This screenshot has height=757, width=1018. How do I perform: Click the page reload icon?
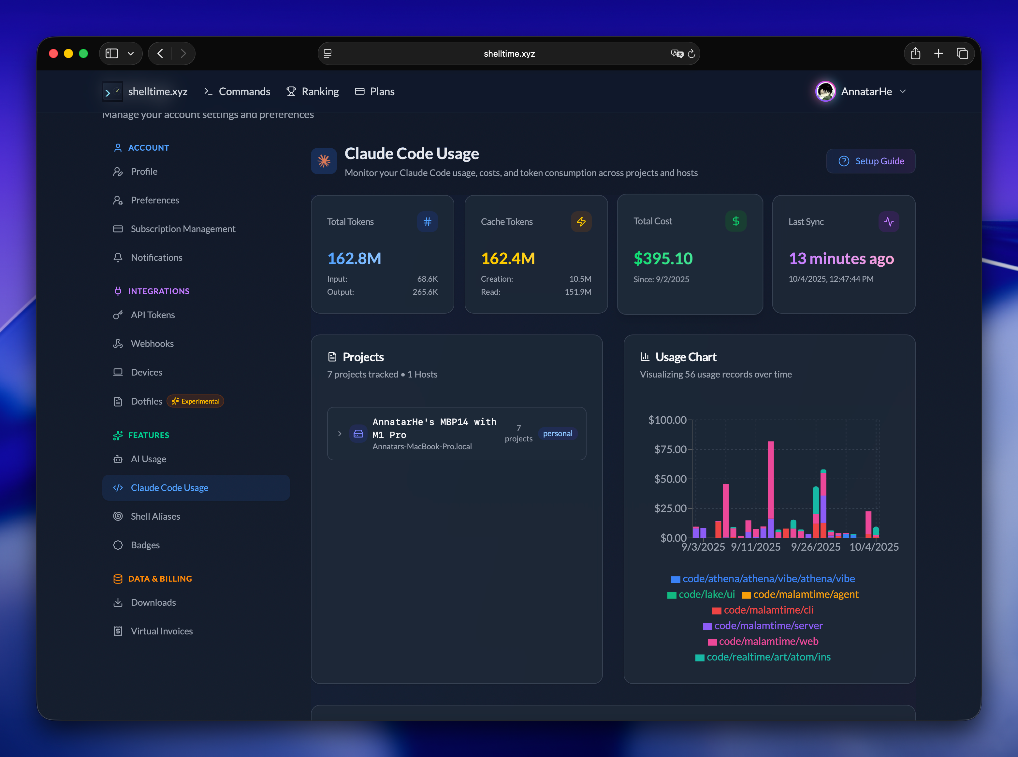click(x=691, y=53)
